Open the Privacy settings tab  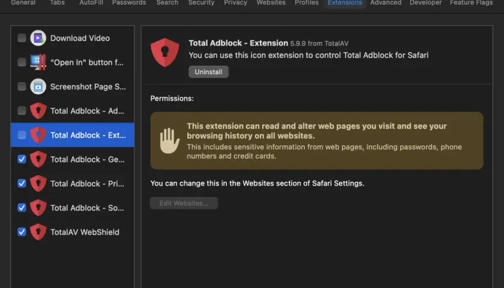(236, 3)
